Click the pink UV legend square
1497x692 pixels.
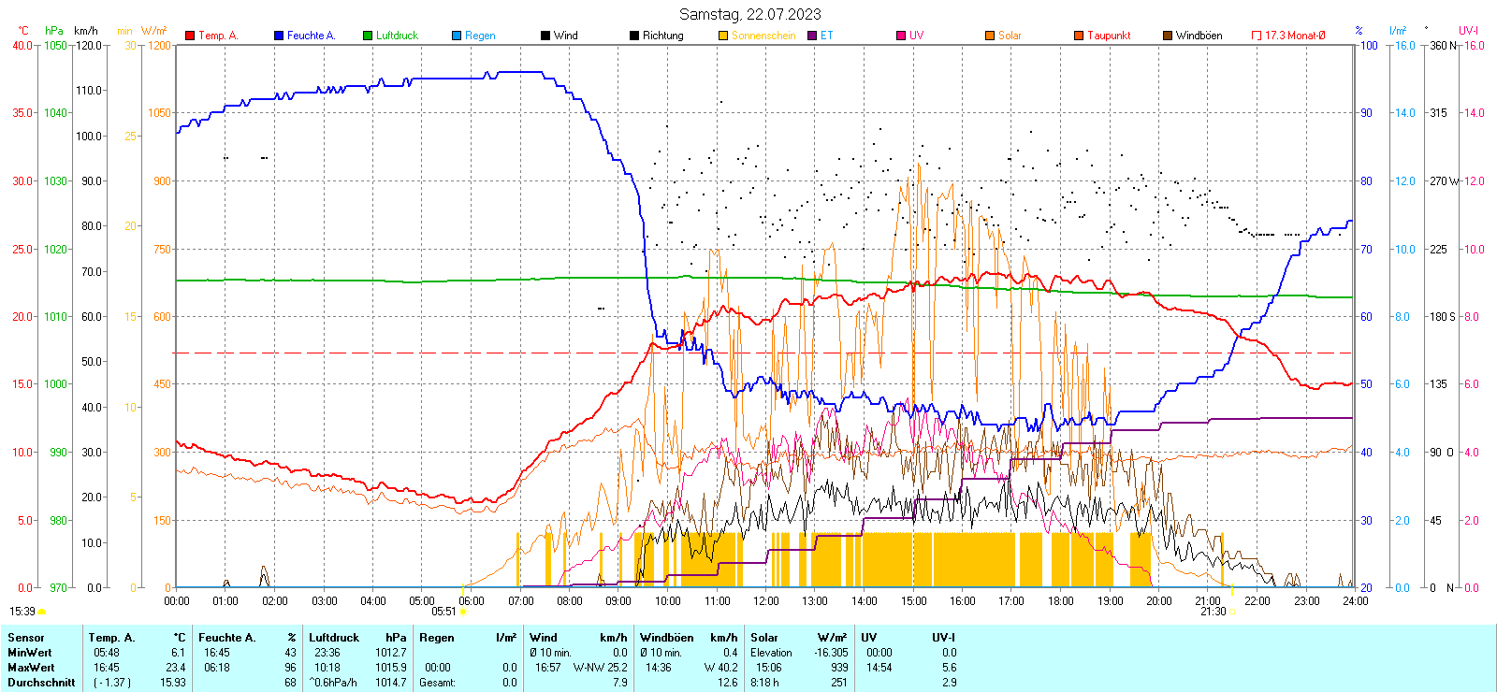click(x=901, y=36)
